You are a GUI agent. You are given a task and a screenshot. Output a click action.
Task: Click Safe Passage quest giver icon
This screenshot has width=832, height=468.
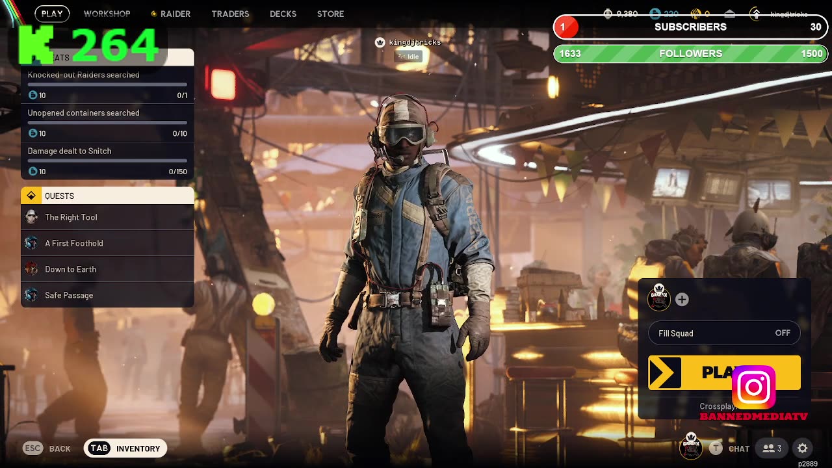tap(31, 295)
